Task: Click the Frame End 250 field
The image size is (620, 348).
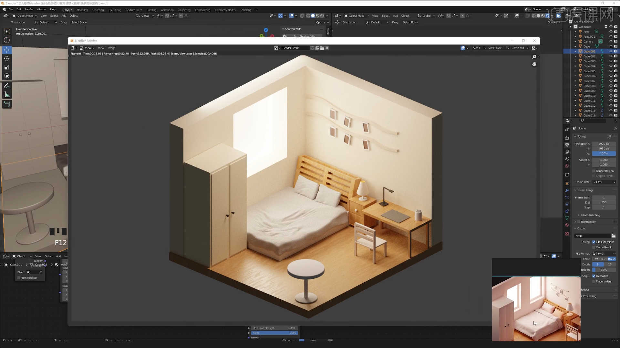Action: tap(604, 202)
